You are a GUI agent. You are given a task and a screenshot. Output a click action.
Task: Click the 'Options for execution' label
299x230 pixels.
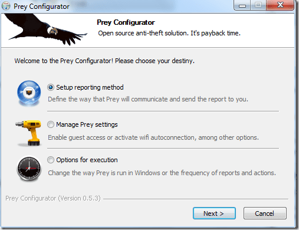(x=87, y=160)
